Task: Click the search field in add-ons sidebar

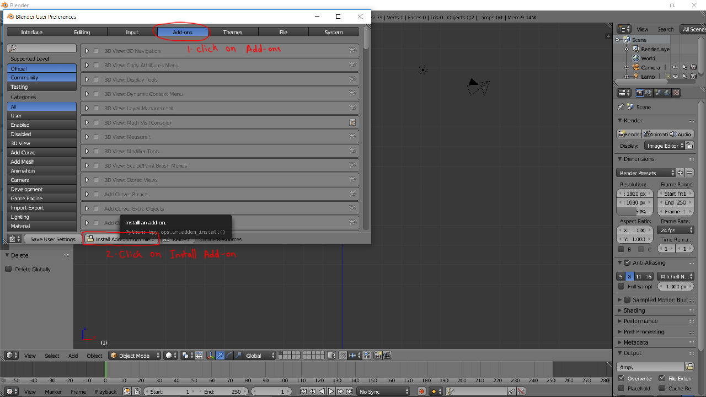Action: [x=42, y=49]
